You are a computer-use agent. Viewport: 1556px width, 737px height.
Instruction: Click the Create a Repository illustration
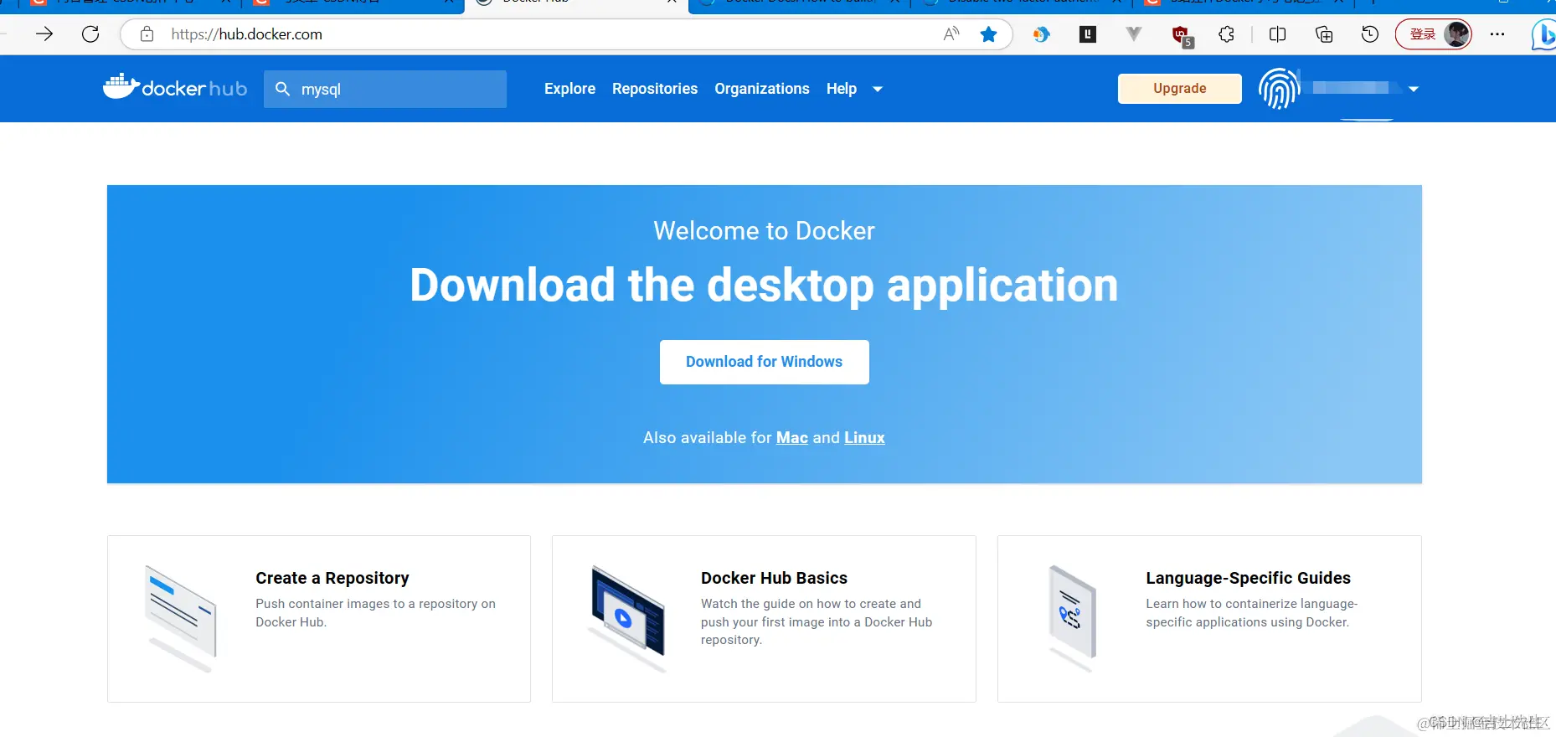click(181, 618)
